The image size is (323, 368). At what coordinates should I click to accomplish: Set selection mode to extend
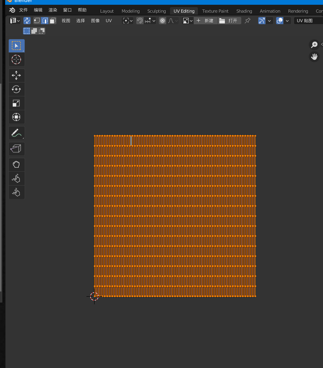point(34,31)
